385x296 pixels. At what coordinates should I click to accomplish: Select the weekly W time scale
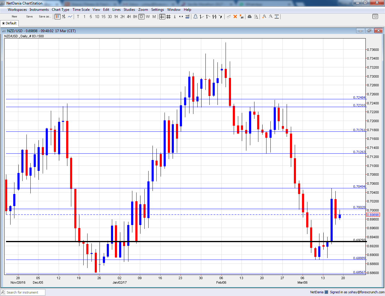(x=148, y=17)
